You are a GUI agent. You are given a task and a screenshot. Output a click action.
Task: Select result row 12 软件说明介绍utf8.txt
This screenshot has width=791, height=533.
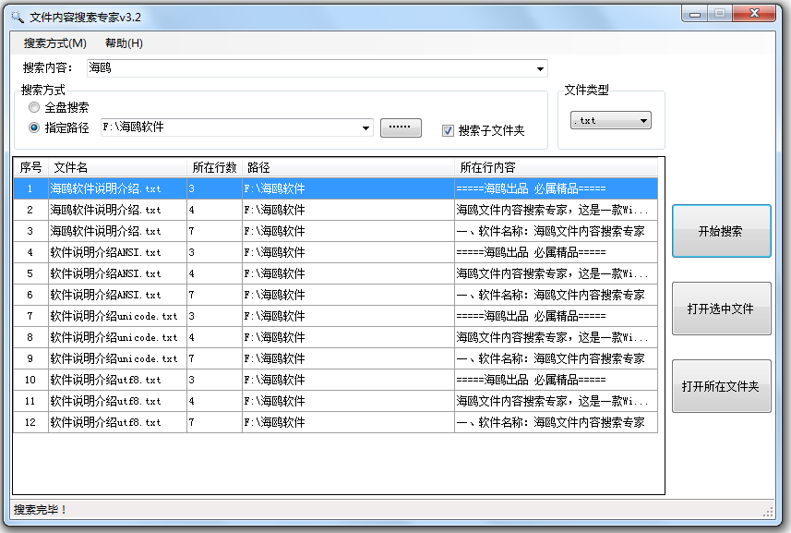[105, 422]
